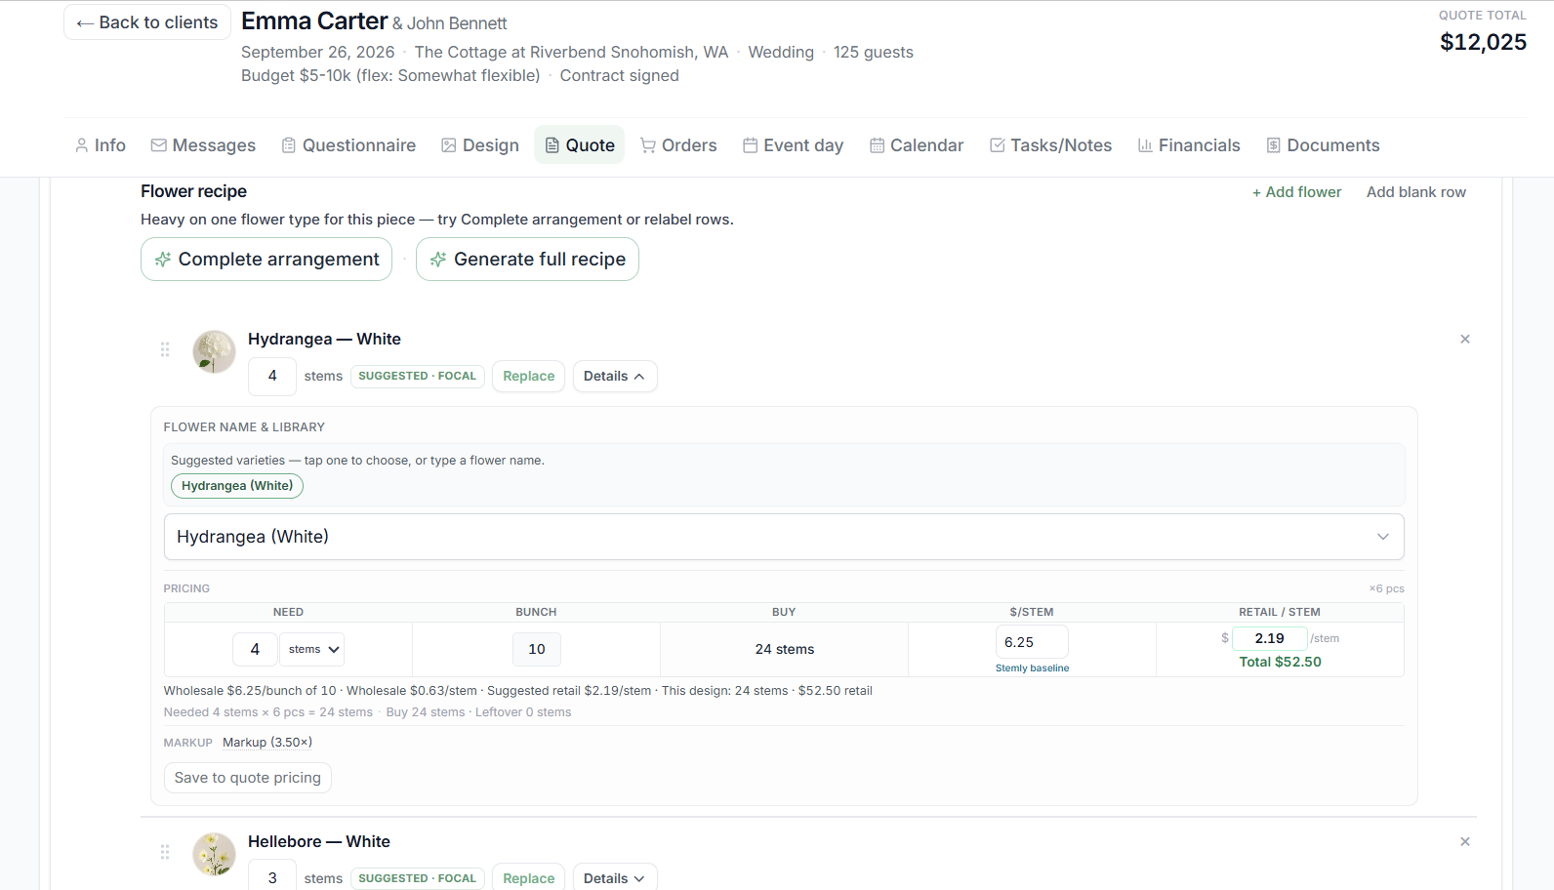Click the Complete arrangement button
The height and width of the screenshot is (890, 1554).
coord(266,260)
